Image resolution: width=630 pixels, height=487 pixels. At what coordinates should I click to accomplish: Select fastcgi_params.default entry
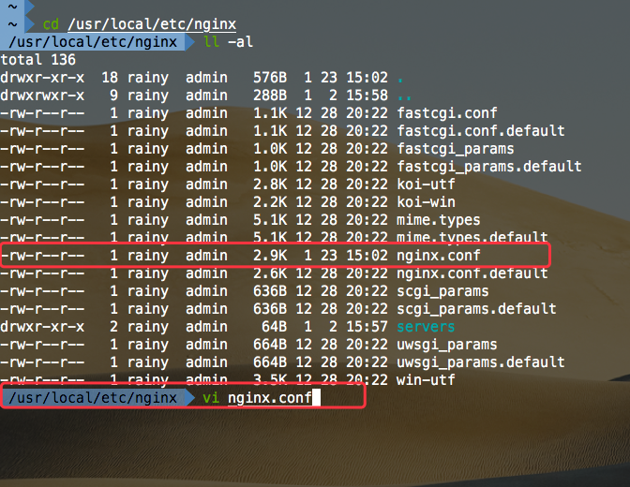tap(489, 167)
